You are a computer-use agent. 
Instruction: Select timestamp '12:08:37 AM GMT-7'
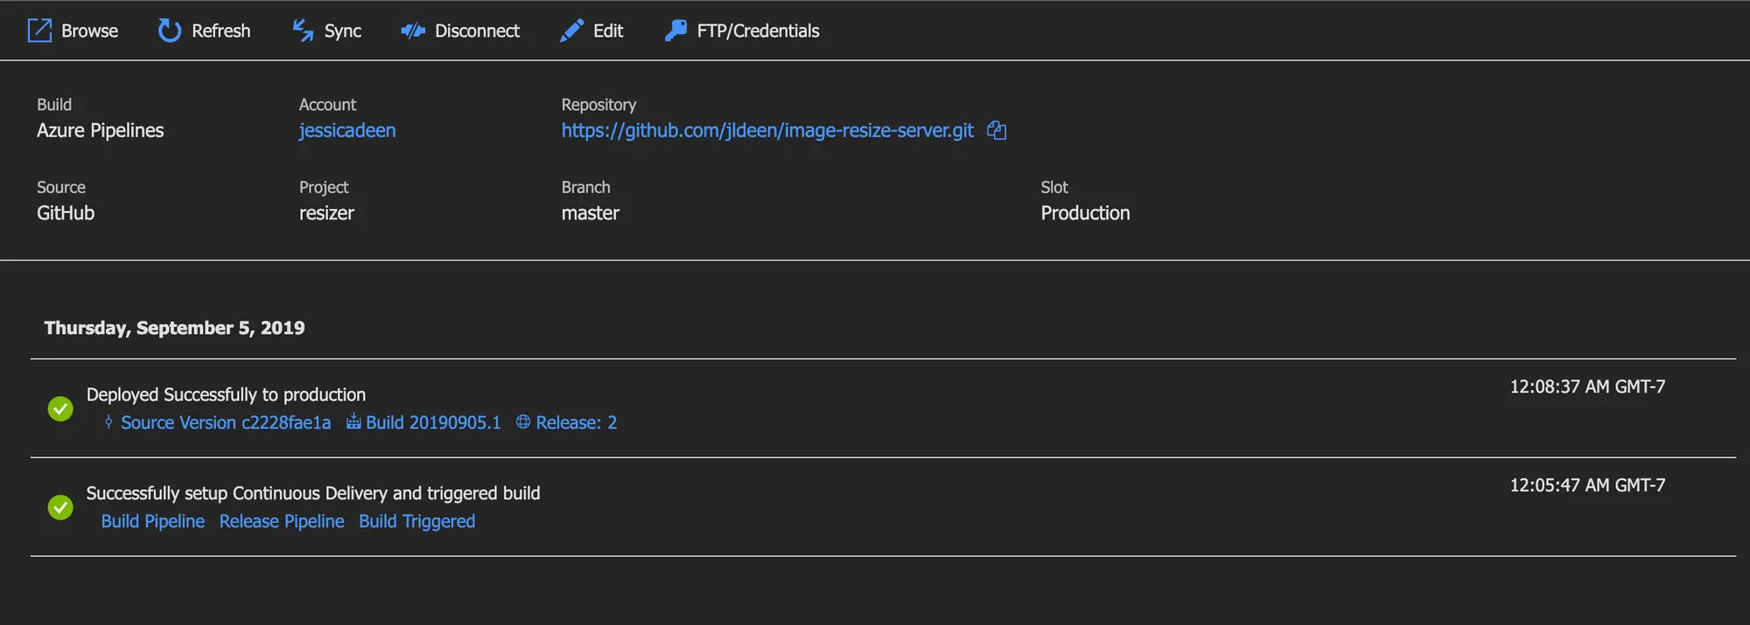point(1587,386)
